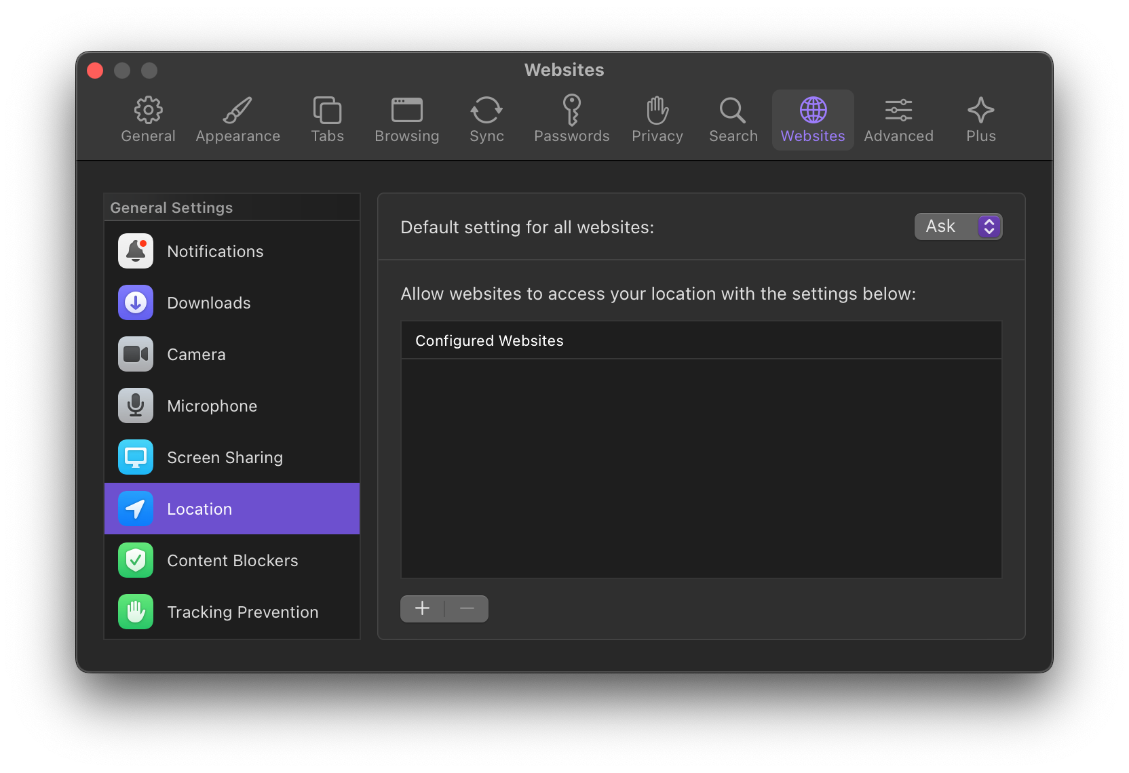
Task: Open the Tabs settings pane
Action: (327, 120)
